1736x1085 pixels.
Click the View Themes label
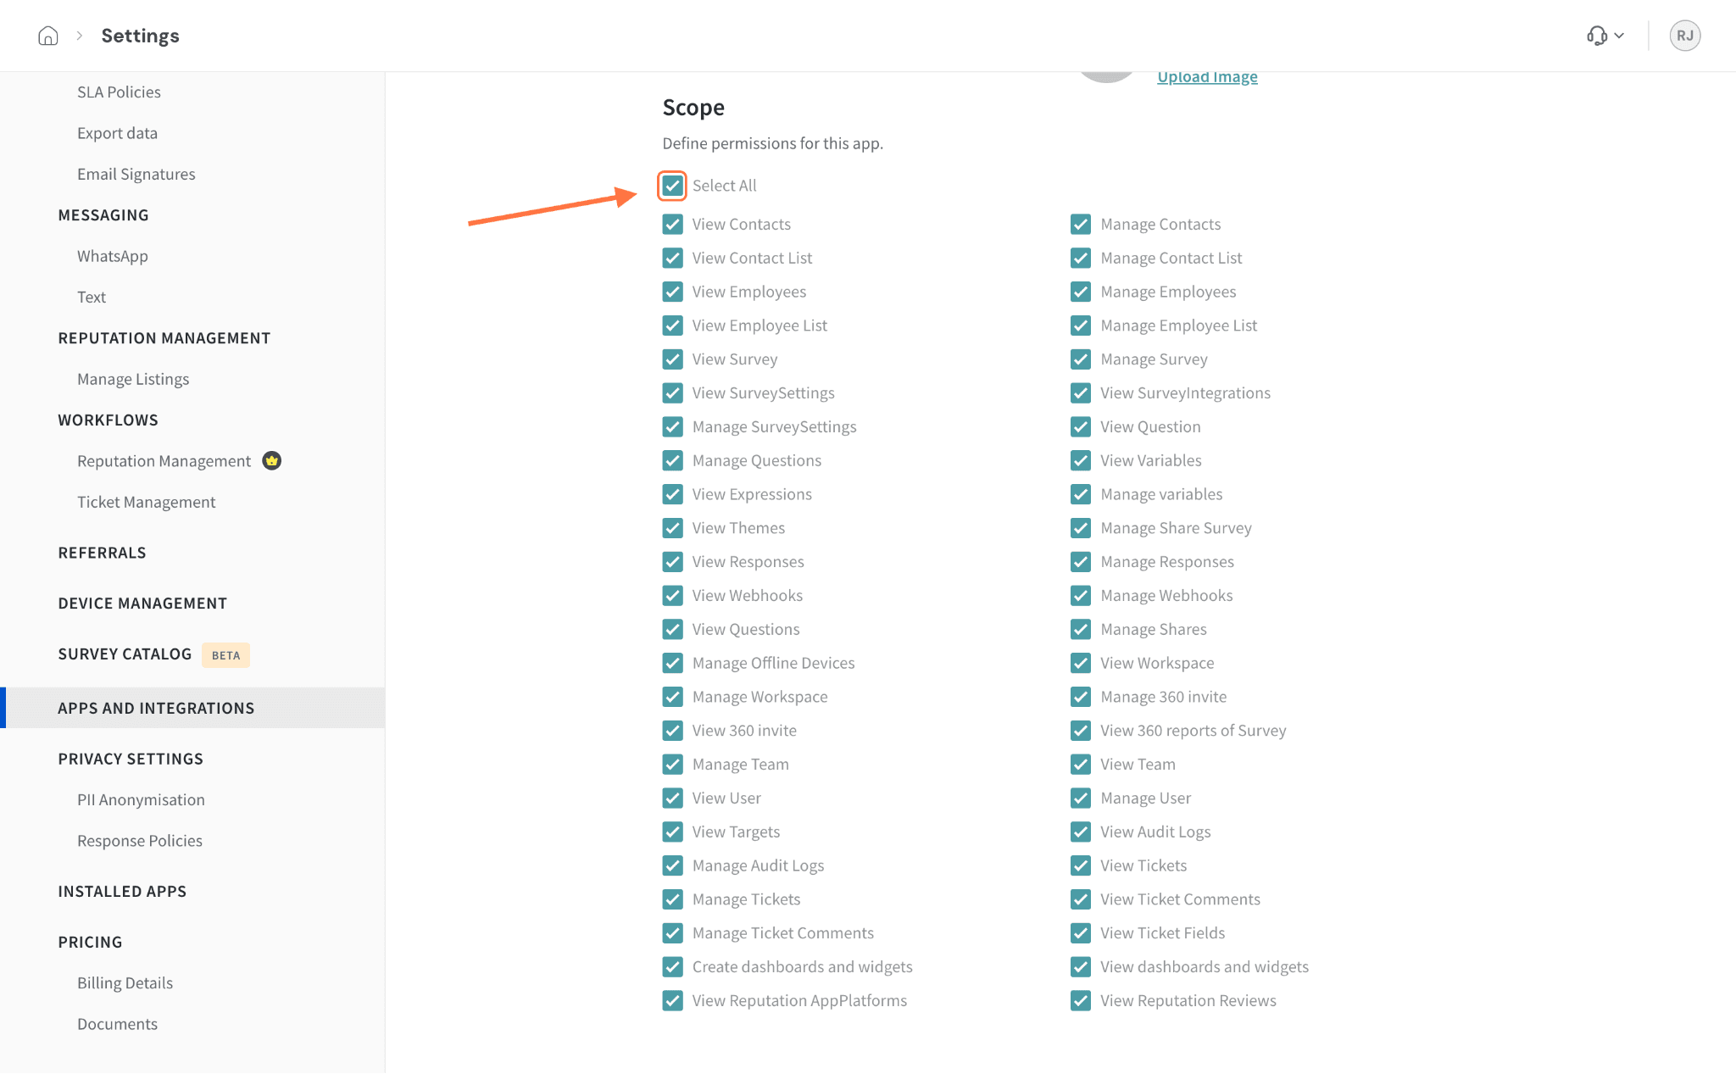tap(738, 528)
